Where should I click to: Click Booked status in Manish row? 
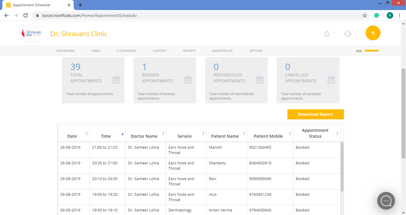[x=303, y=147]
